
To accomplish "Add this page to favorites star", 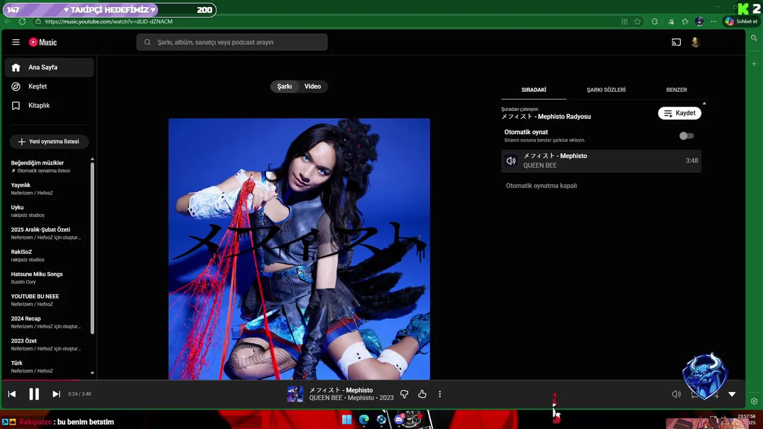I will tap(637, 21).
